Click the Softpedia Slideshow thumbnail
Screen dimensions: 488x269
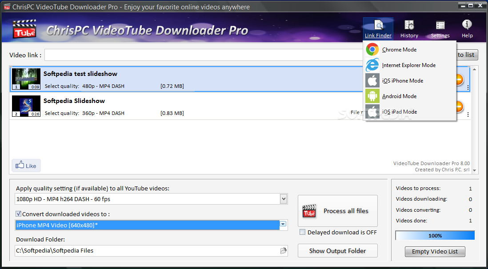tap(26, 106)
